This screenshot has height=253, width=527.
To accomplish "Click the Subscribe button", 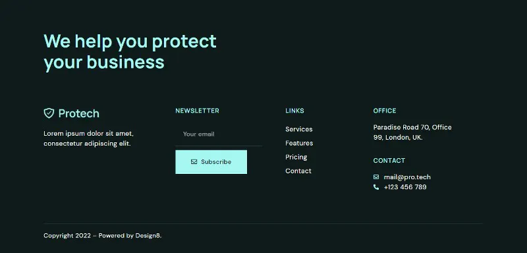I will tap(211, 162).
